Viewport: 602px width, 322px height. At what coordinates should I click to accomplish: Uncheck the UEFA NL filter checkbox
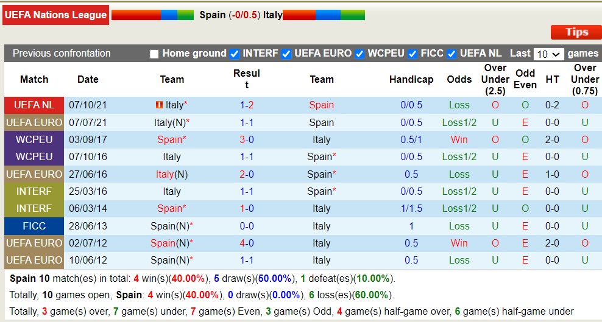(451, 54)
